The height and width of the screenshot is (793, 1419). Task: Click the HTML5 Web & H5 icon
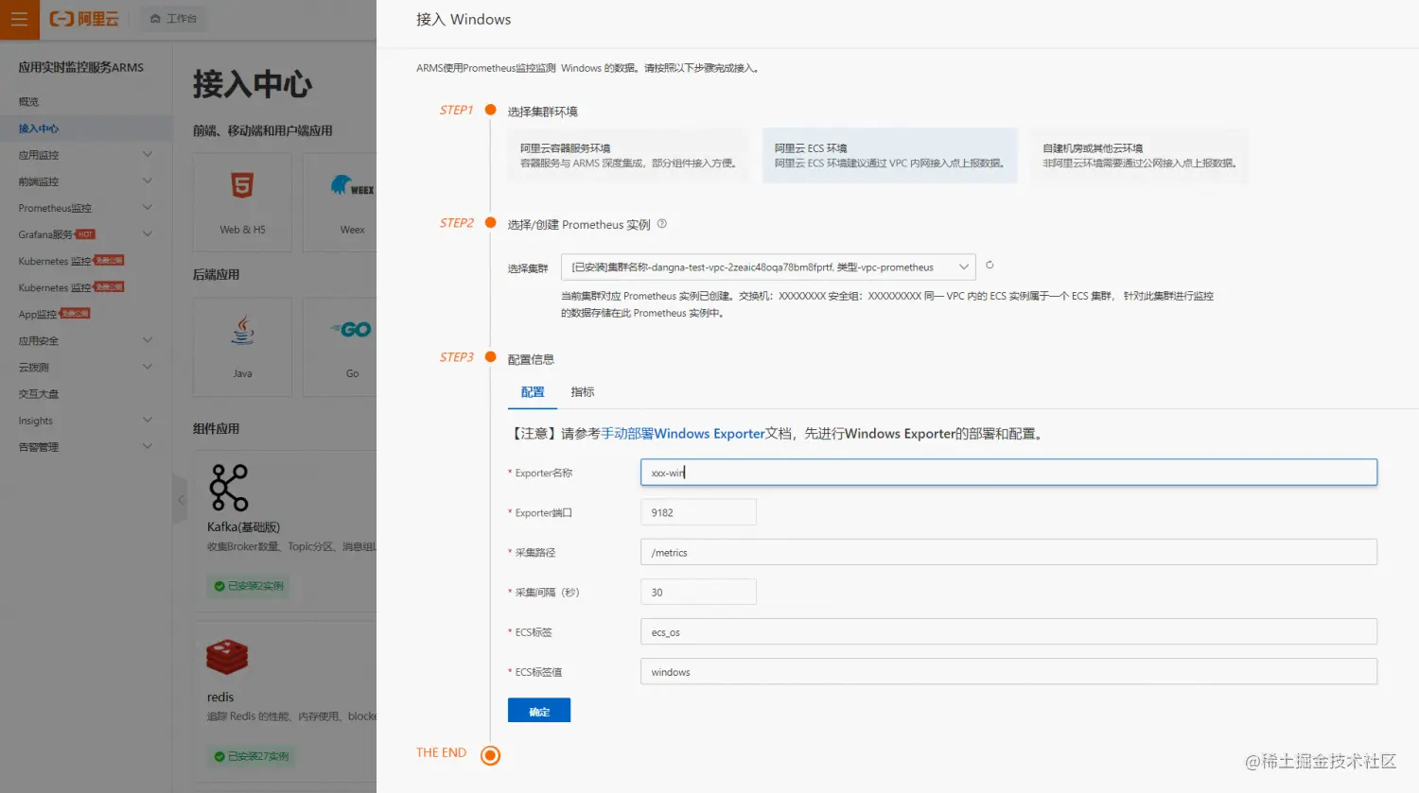(x=242, y=185)
